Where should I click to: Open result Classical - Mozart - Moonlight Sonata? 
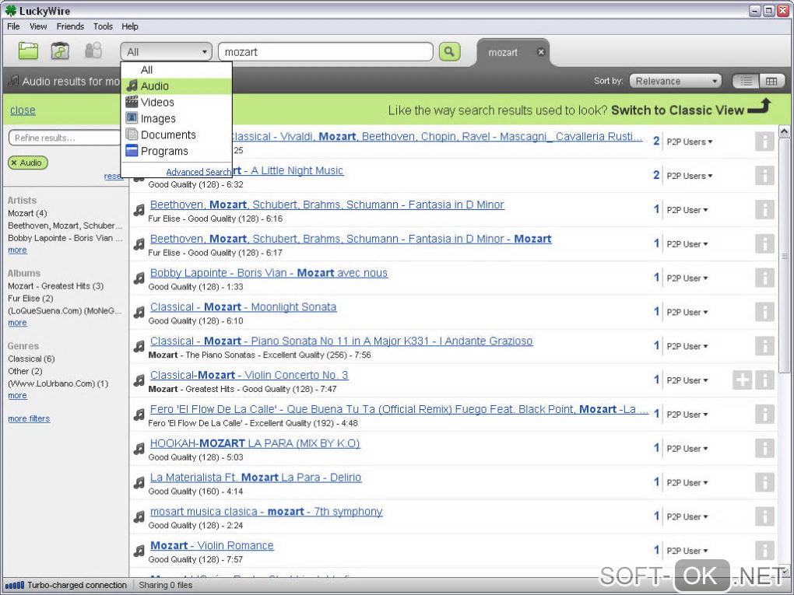click(x=243, y=307)
